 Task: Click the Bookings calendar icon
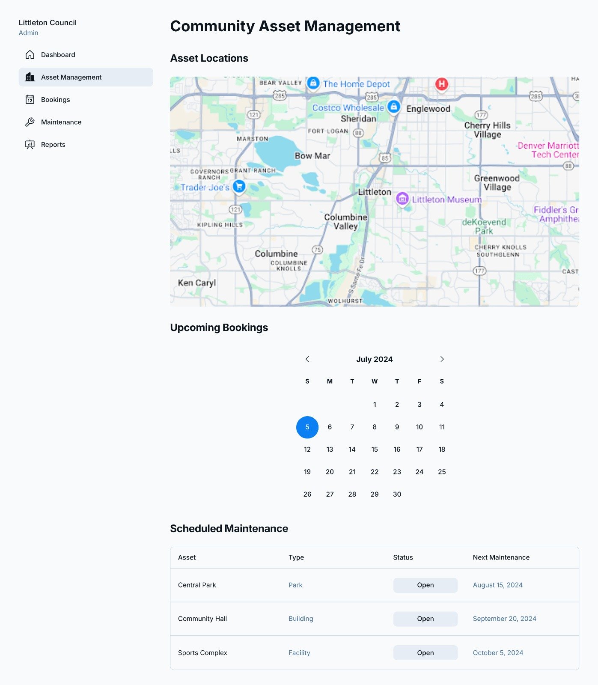[x=30, y=100]
